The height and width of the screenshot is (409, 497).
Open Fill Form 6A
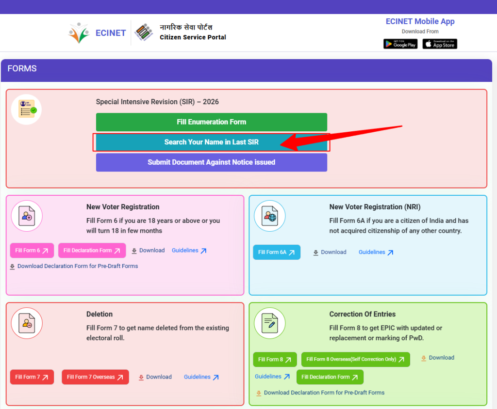tap(277, 252)
